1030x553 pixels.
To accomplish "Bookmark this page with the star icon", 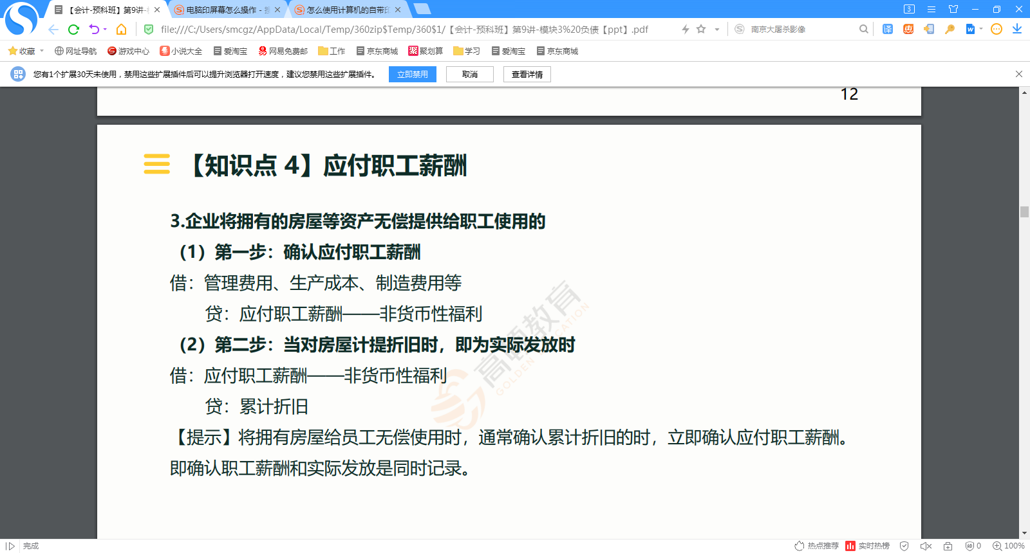I will pyautogui.click(x=701, y=29).
